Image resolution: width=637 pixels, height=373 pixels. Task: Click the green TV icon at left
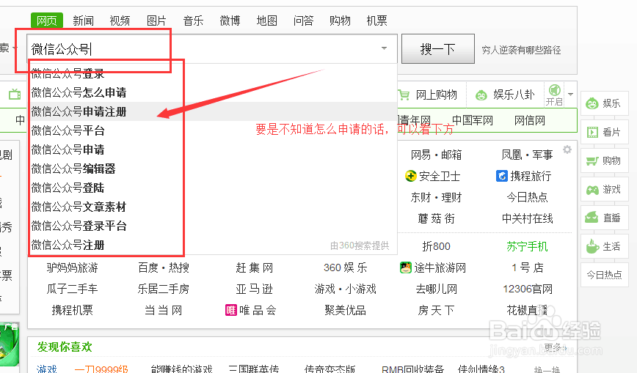tap(15, 94)
